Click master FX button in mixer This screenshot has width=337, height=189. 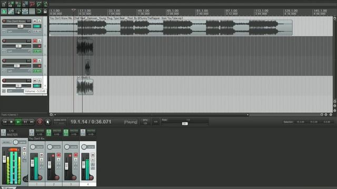point(4,132)
